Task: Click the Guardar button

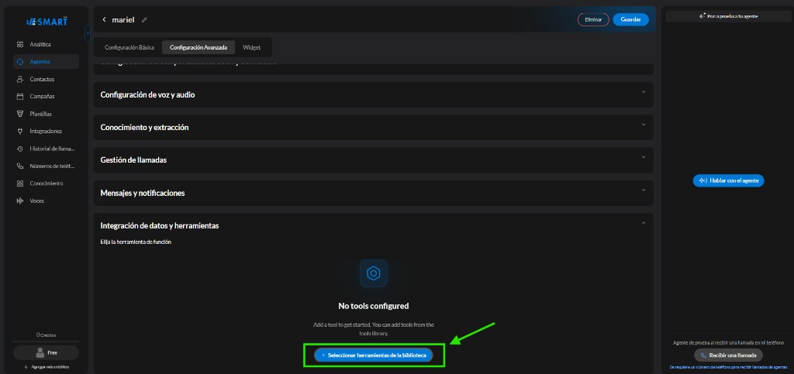Action: pyautogui.click(x=630, y=19)
